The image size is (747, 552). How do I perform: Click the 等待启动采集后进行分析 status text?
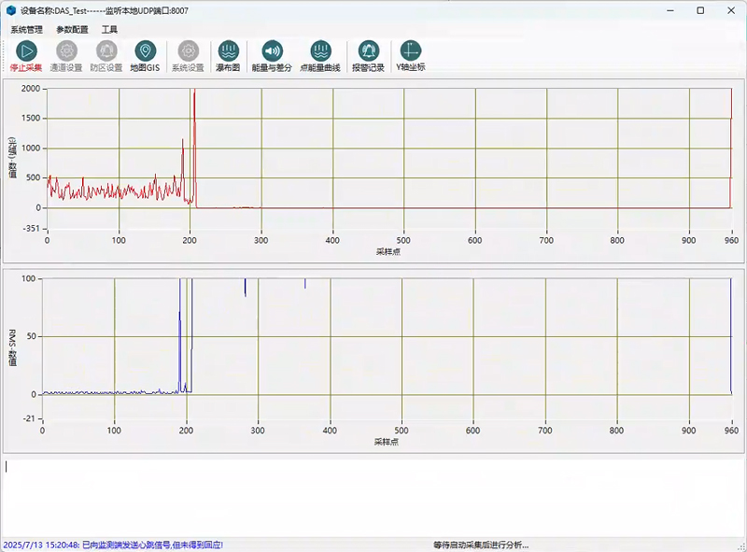(480, 545)
